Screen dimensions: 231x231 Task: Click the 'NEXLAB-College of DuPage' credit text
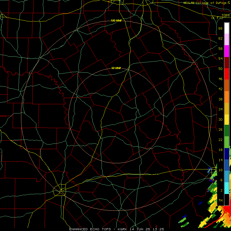coord(205,3)
